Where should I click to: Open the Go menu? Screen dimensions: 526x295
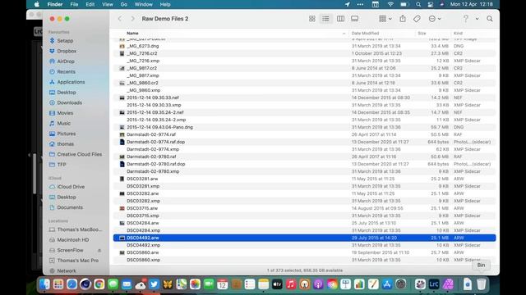124,4
